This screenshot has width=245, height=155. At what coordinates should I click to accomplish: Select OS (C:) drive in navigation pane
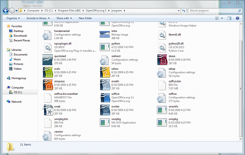tap(20, 92)
